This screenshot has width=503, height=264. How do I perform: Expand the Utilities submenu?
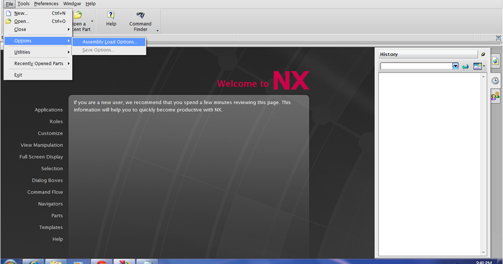pos(22,52)
